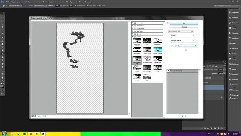
Task: Select the Rectangular Marquee tool
Action: [x=2, y=20]
